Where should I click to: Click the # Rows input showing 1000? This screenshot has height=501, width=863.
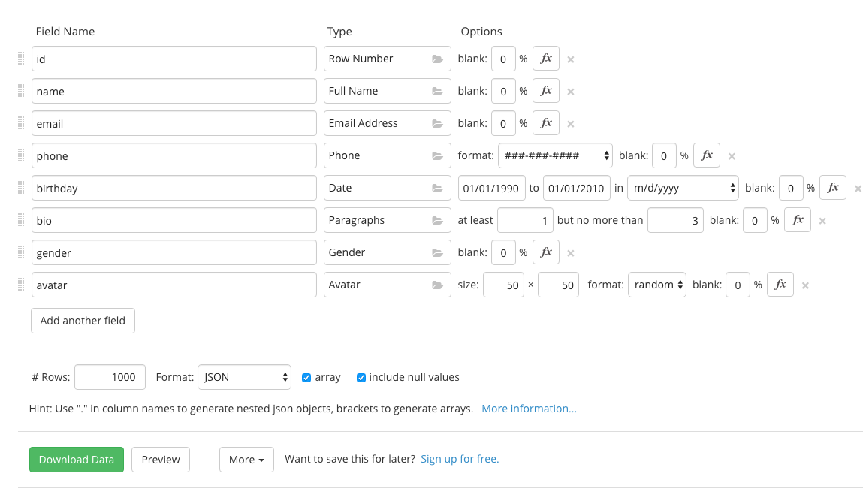pyautogui.click(x=110, y=377)
